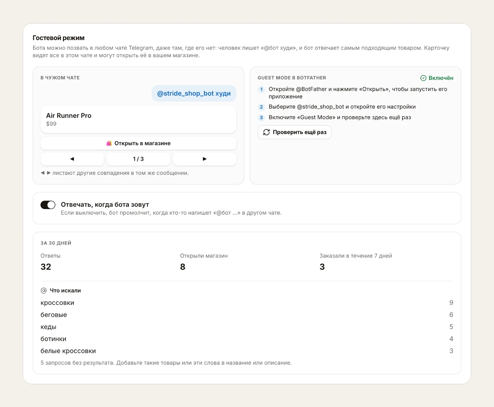The width and height of the screenshot is (494, 407).
Task: Go to next match with right arrow
Action: tap(204, 159)
